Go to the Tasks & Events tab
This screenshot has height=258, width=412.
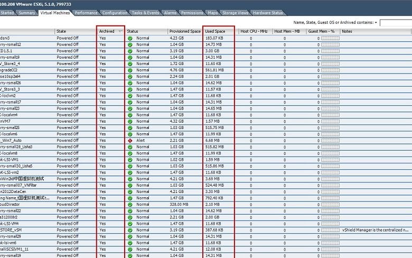pyautogui.click(x=145, y=13)
